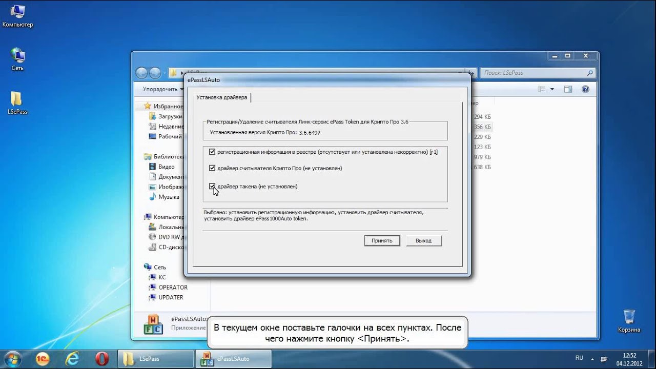Open the CD-дисковод entry
The image size is (656, 369).
pos(166,247)
